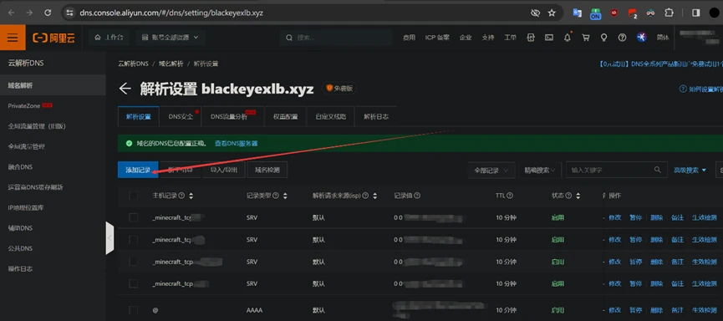
Task: Open 工单 in the top menu
Action: tap(510, 38)
